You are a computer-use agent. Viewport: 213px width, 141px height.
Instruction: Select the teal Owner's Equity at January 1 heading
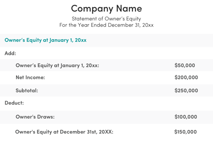coord(46,40)
